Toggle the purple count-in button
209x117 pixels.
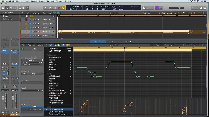[157, 8]
